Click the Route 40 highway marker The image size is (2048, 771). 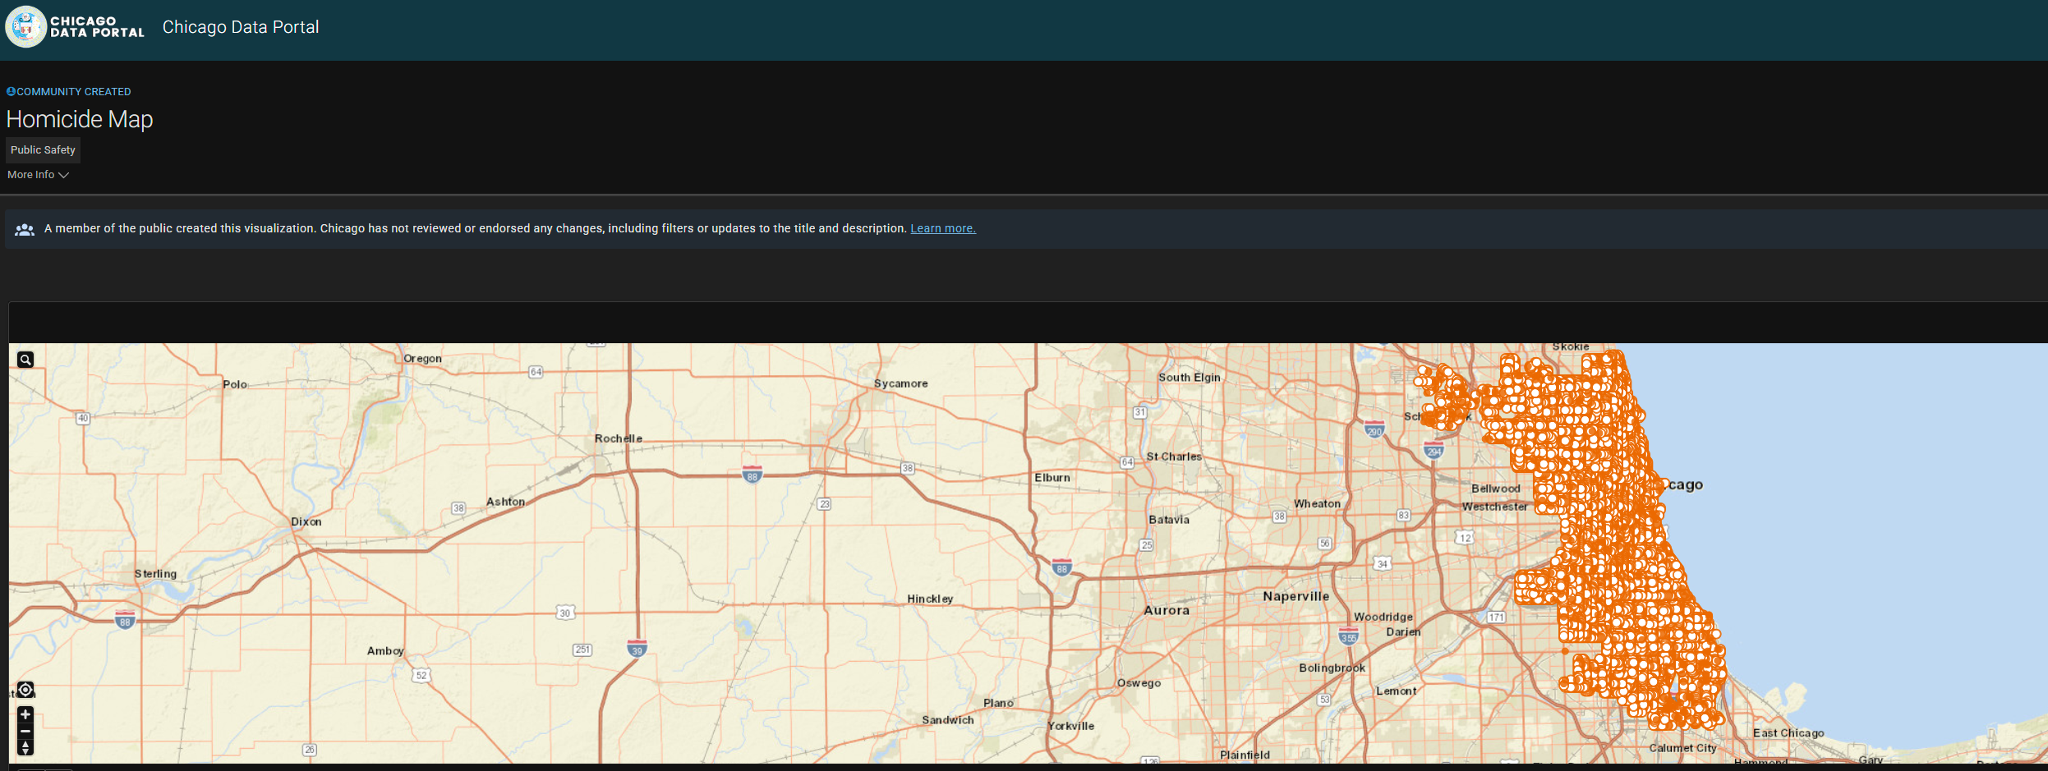(83, 418)
